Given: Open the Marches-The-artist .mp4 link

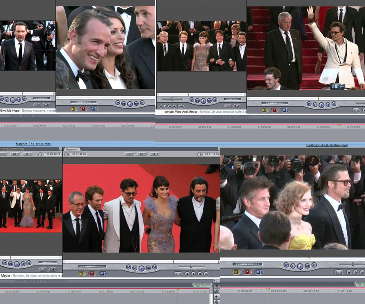Looking at the screenshot, I should 33,144.
